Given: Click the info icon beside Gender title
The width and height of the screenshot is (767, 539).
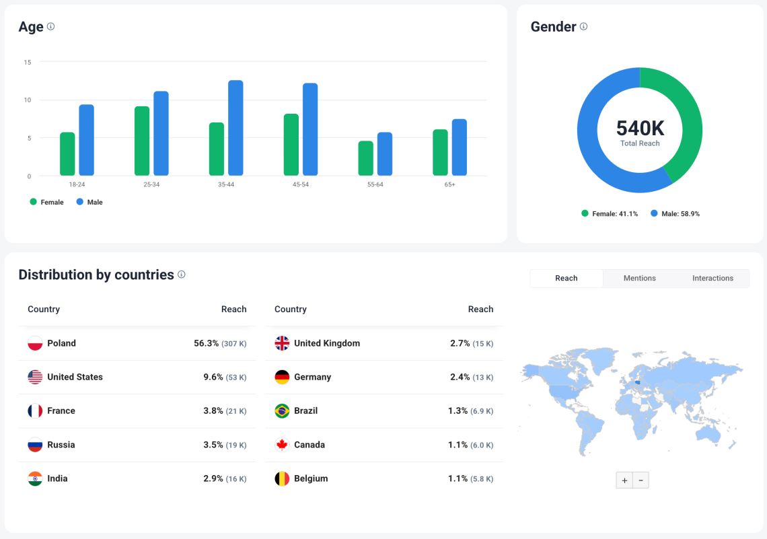Looking at the screenshot, I should (x=583, y=27).
